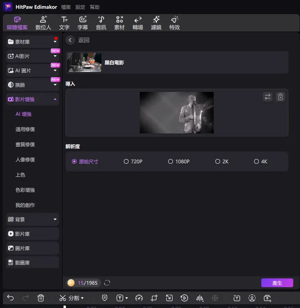Select 720P resolution
The image size is (300, 308).
pos(133,161)
